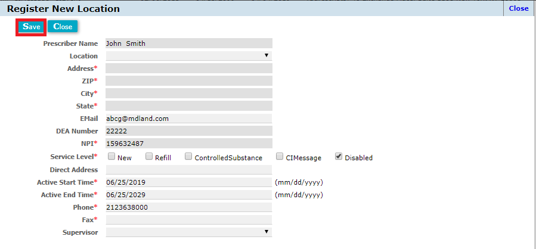This screenshot has height=249, width=536.
Task: Expand the Supervisor dropdown
Action: click(x=188, y=232)
